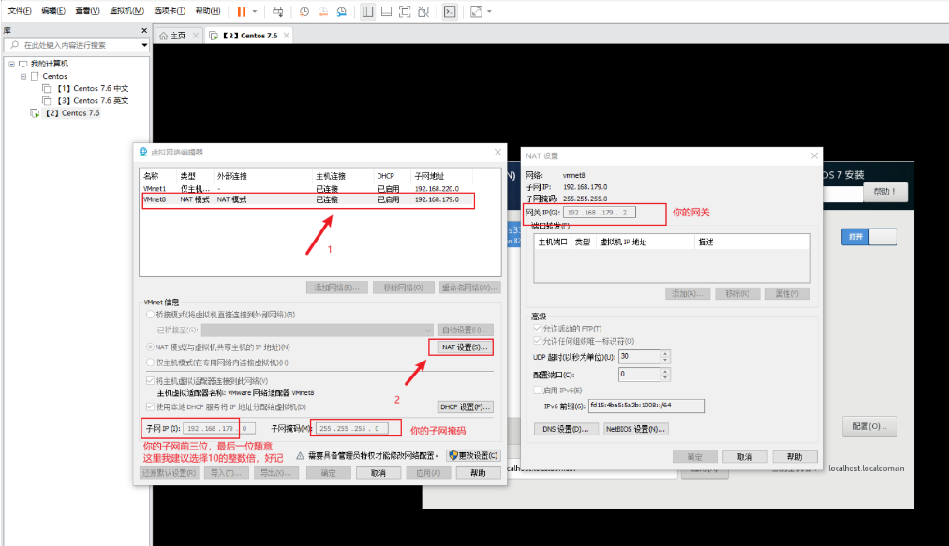
Task: Select the VMnet1 row in network list
Action: (308, 189)
